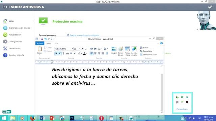This screenshot has height=121, width=216.
Task: Align paragraph text to the left
Action: 91,53
